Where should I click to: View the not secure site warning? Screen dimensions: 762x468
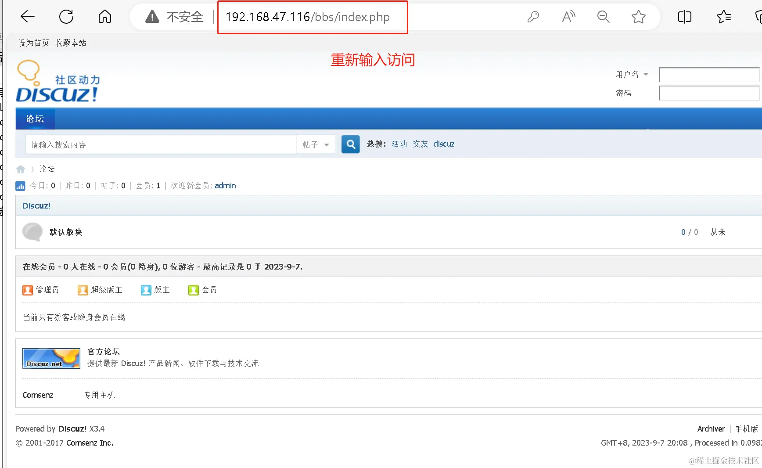pyautogui.click(x=175, y=17)
